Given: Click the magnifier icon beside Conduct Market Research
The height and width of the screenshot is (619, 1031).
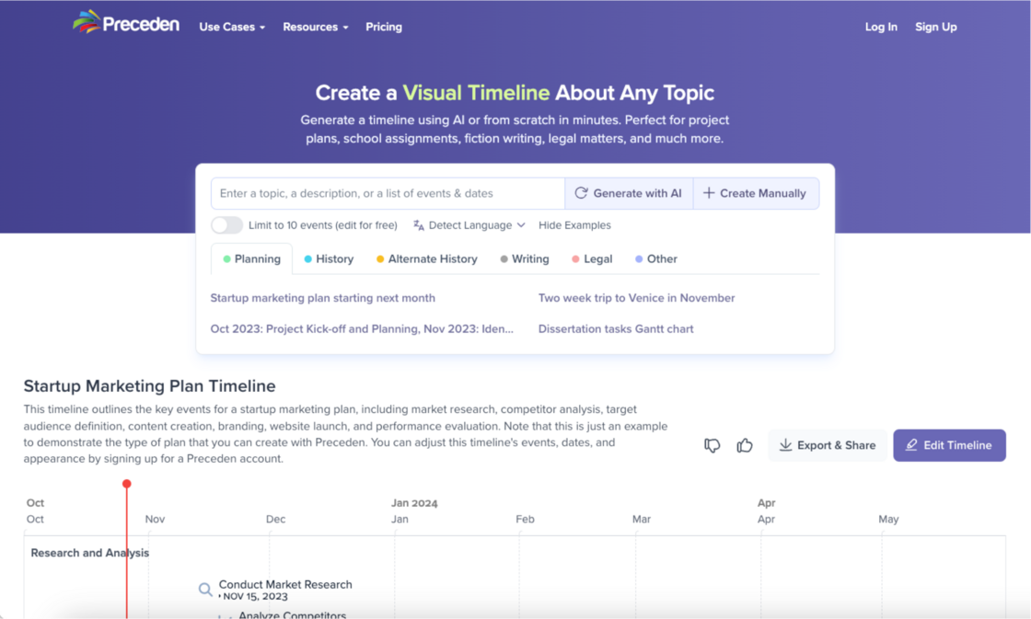Looking at the screenshot, I should 205,590.
